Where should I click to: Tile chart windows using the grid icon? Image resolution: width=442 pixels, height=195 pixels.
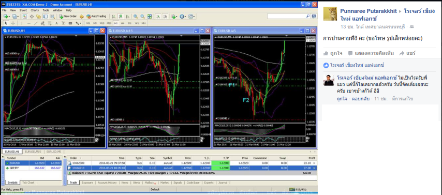pos(150,17)
